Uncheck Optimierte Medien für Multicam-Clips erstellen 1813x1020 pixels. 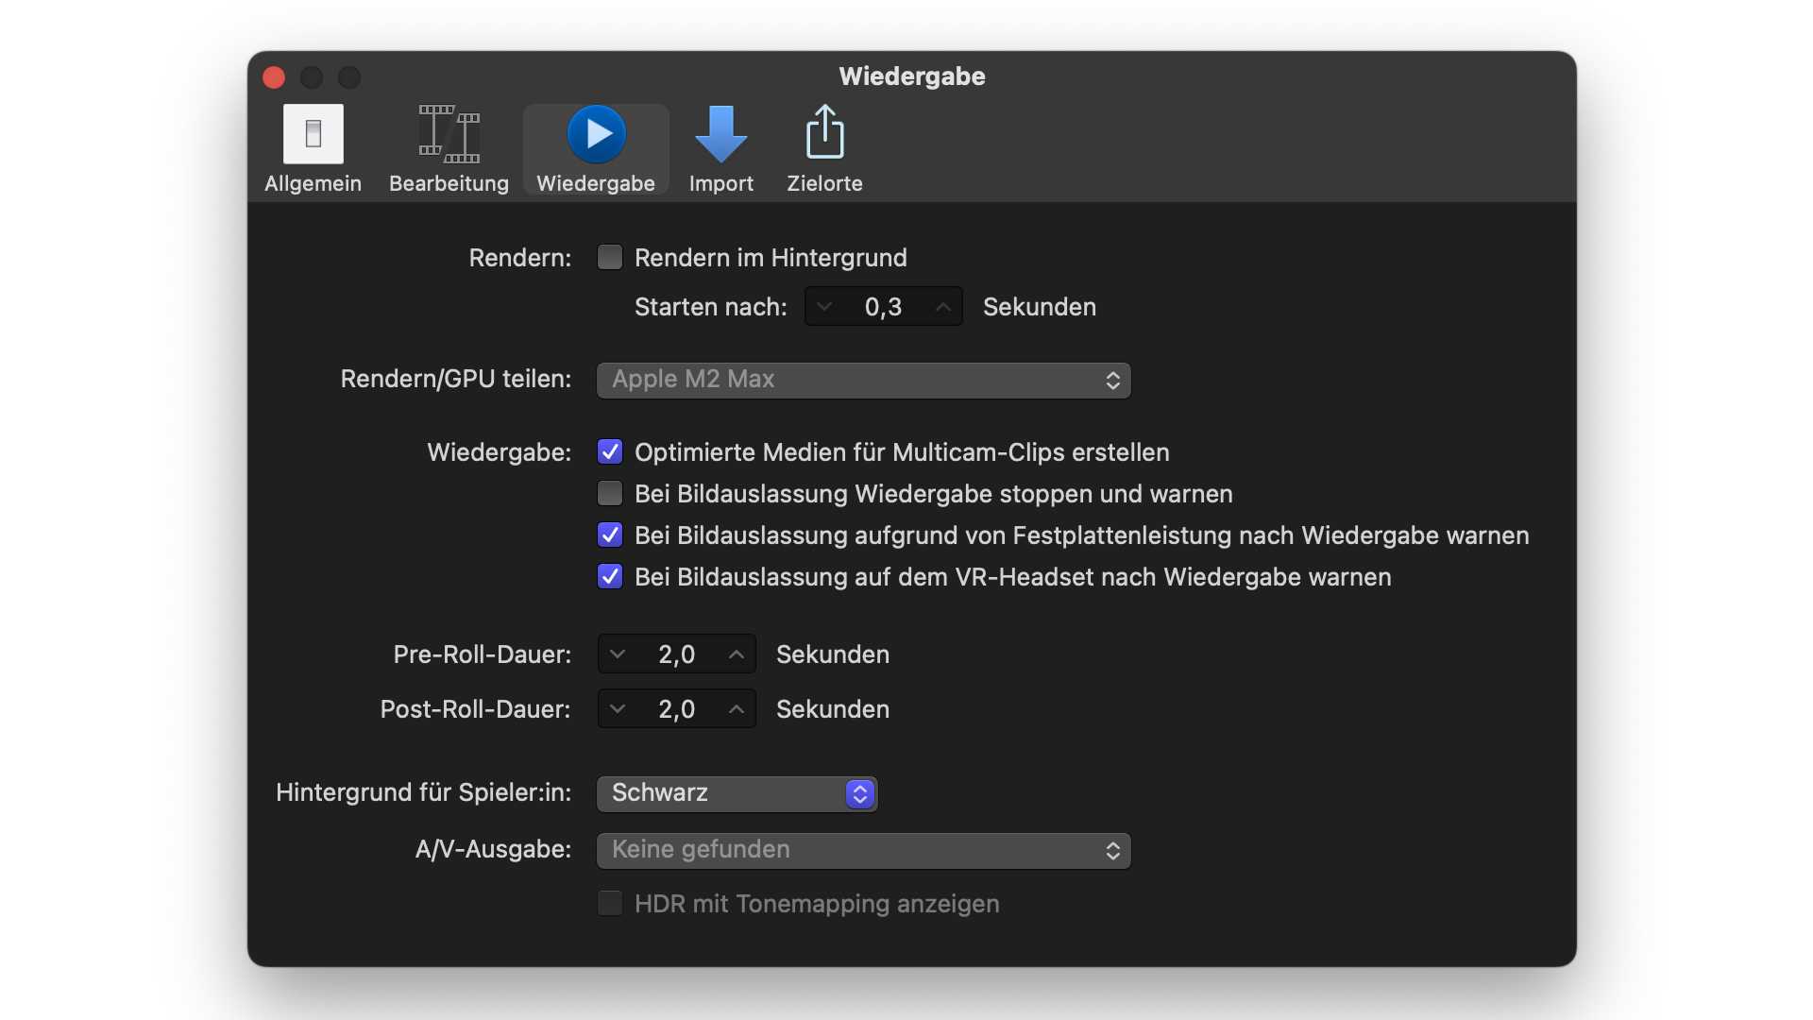coord(610,452)
